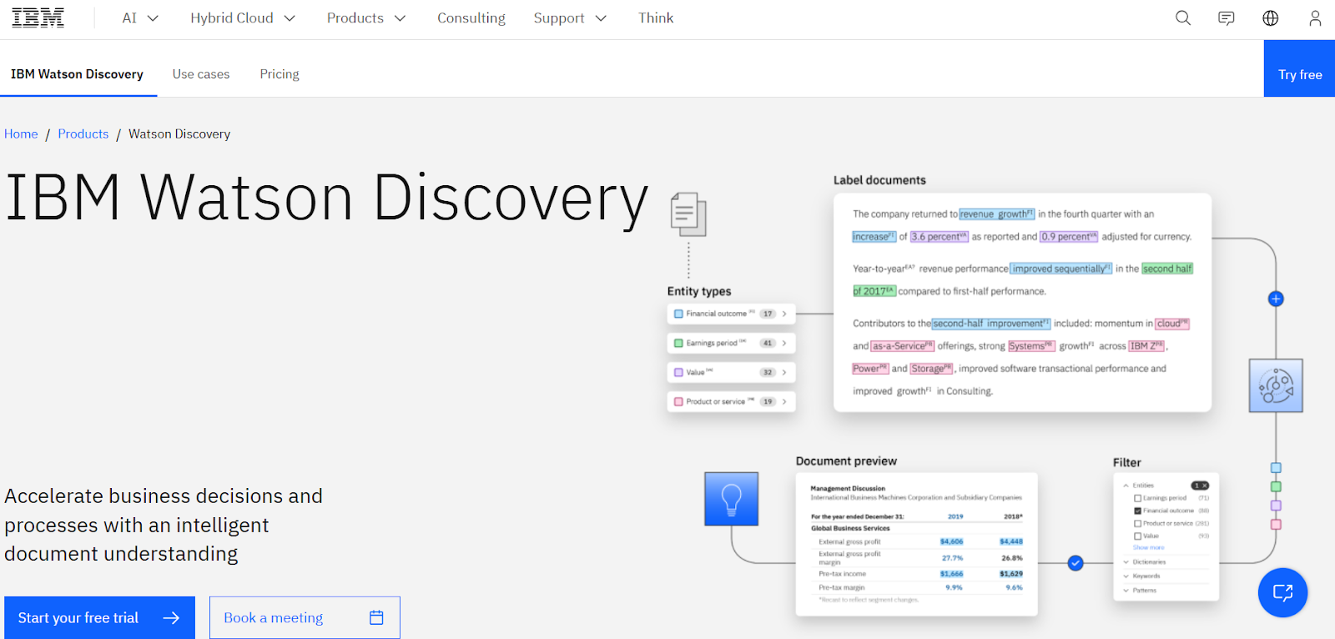This screenshot has height=639, width=1335.
Task: Switch to the Pricing tab
Action: pos(280,74)
